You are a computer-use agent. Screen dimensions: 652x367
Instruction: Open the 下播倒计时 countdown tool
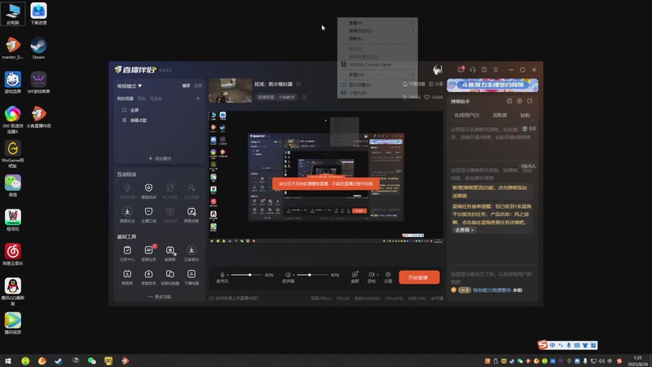tap(192, 277)
